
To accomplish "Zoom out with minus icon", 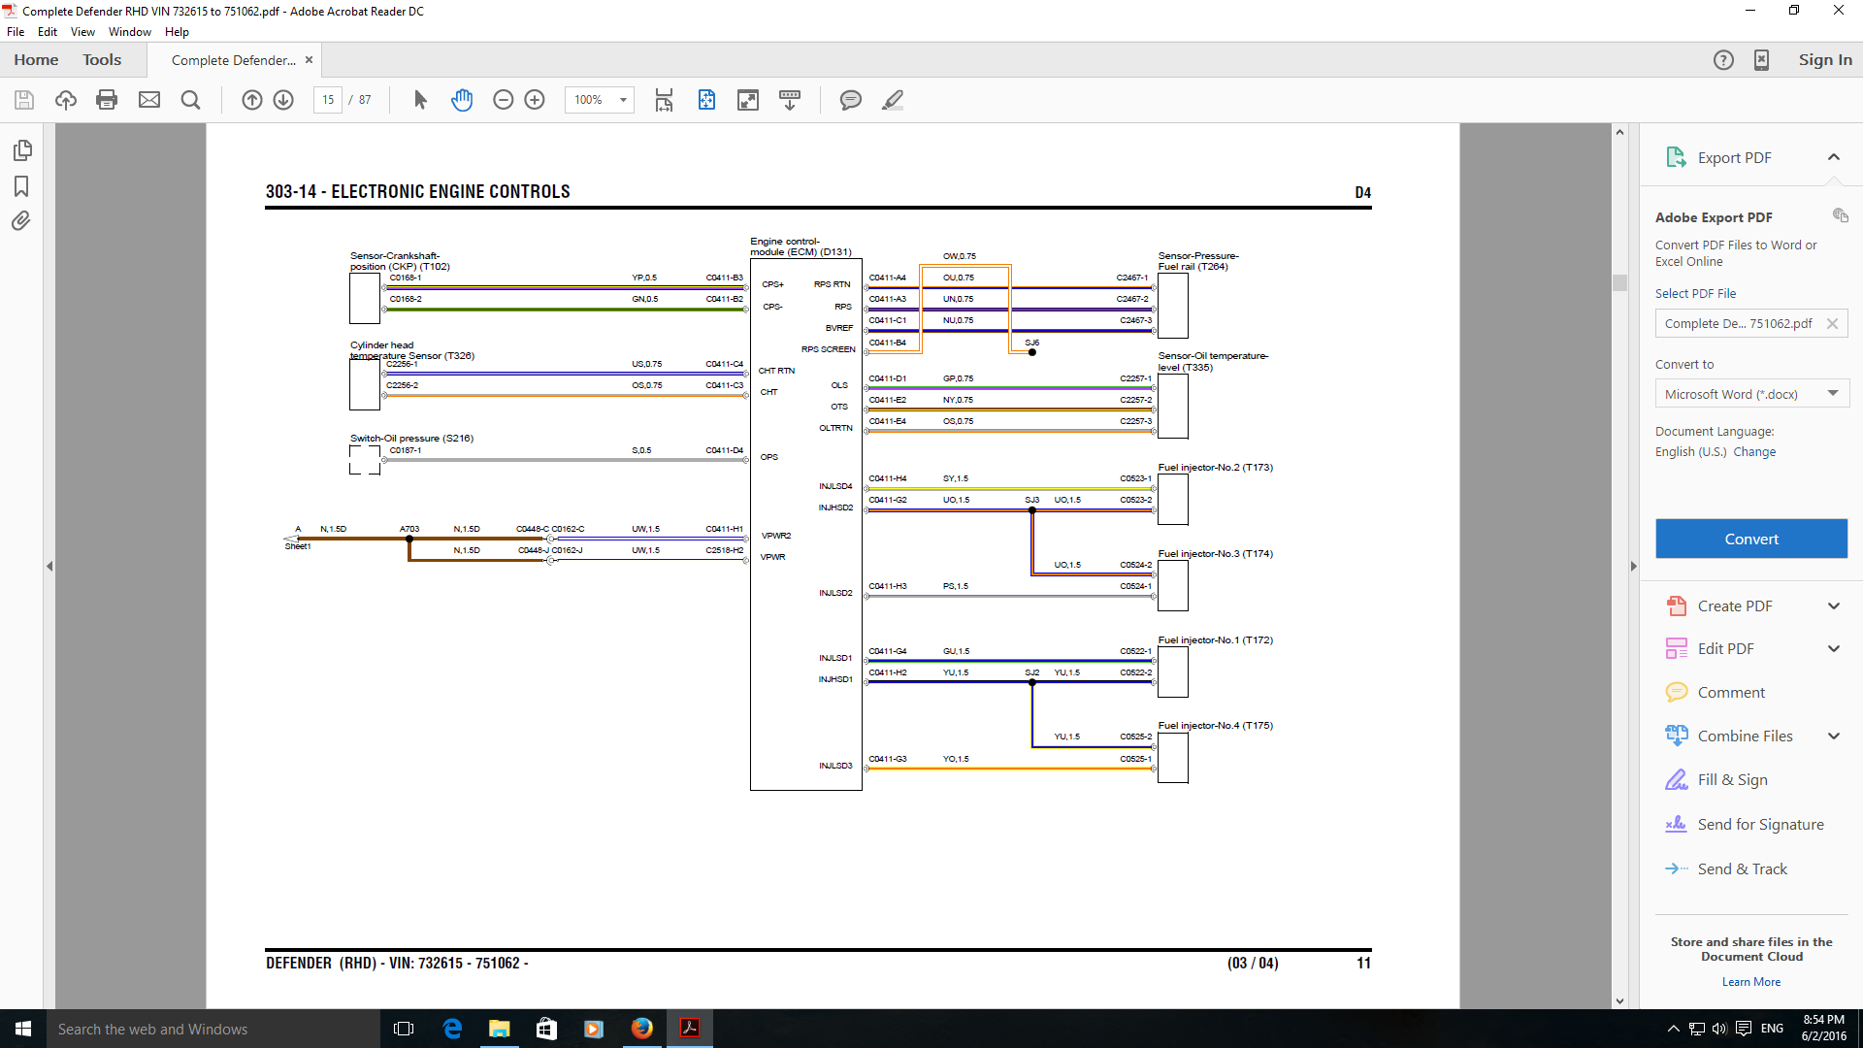I will pyautogui.click(x=503, y=100).
